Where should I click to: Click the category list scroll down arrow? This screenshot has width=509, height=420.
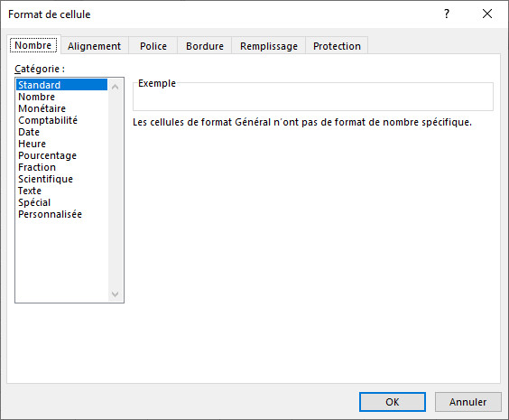point(115,294)
